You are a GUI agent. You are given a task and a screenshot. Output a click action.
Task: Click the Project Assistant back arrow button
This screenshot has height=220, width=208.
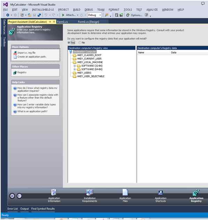(x=20, y=196)
